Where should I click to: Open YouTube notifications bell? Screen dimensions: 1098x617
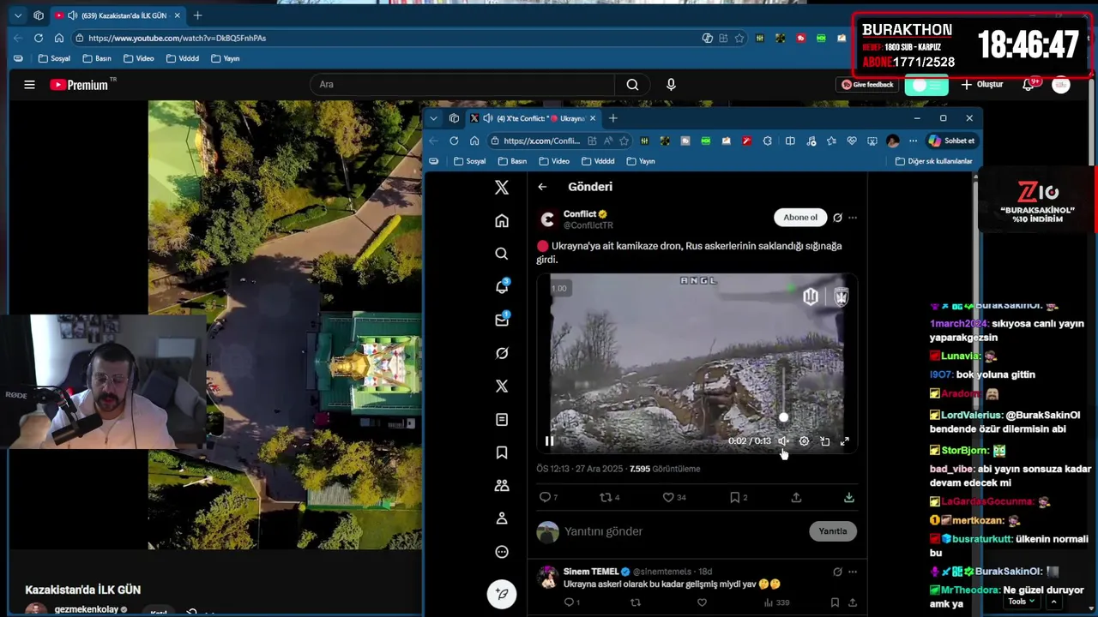(x=1029, y=84)
